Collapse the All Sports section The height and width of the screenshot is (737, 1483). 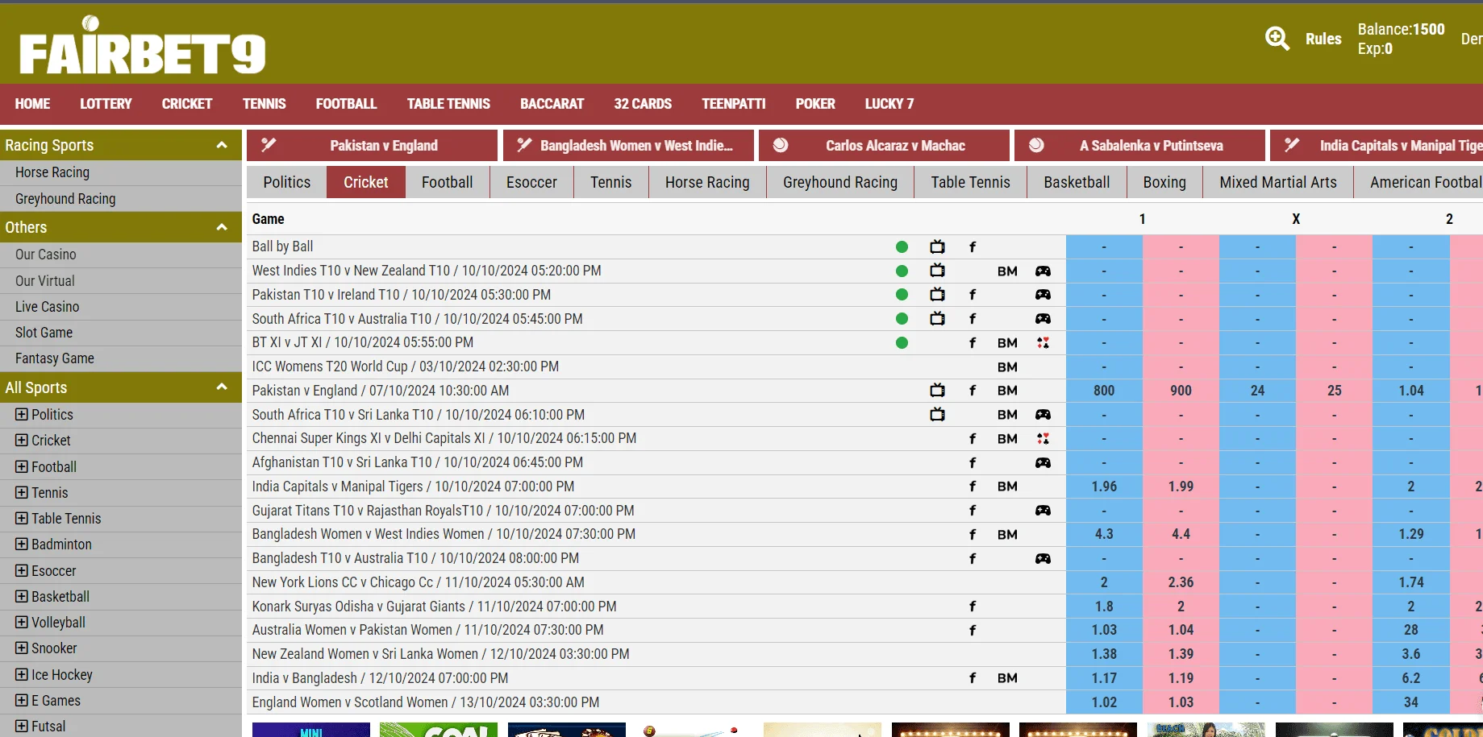coord(222,387)
